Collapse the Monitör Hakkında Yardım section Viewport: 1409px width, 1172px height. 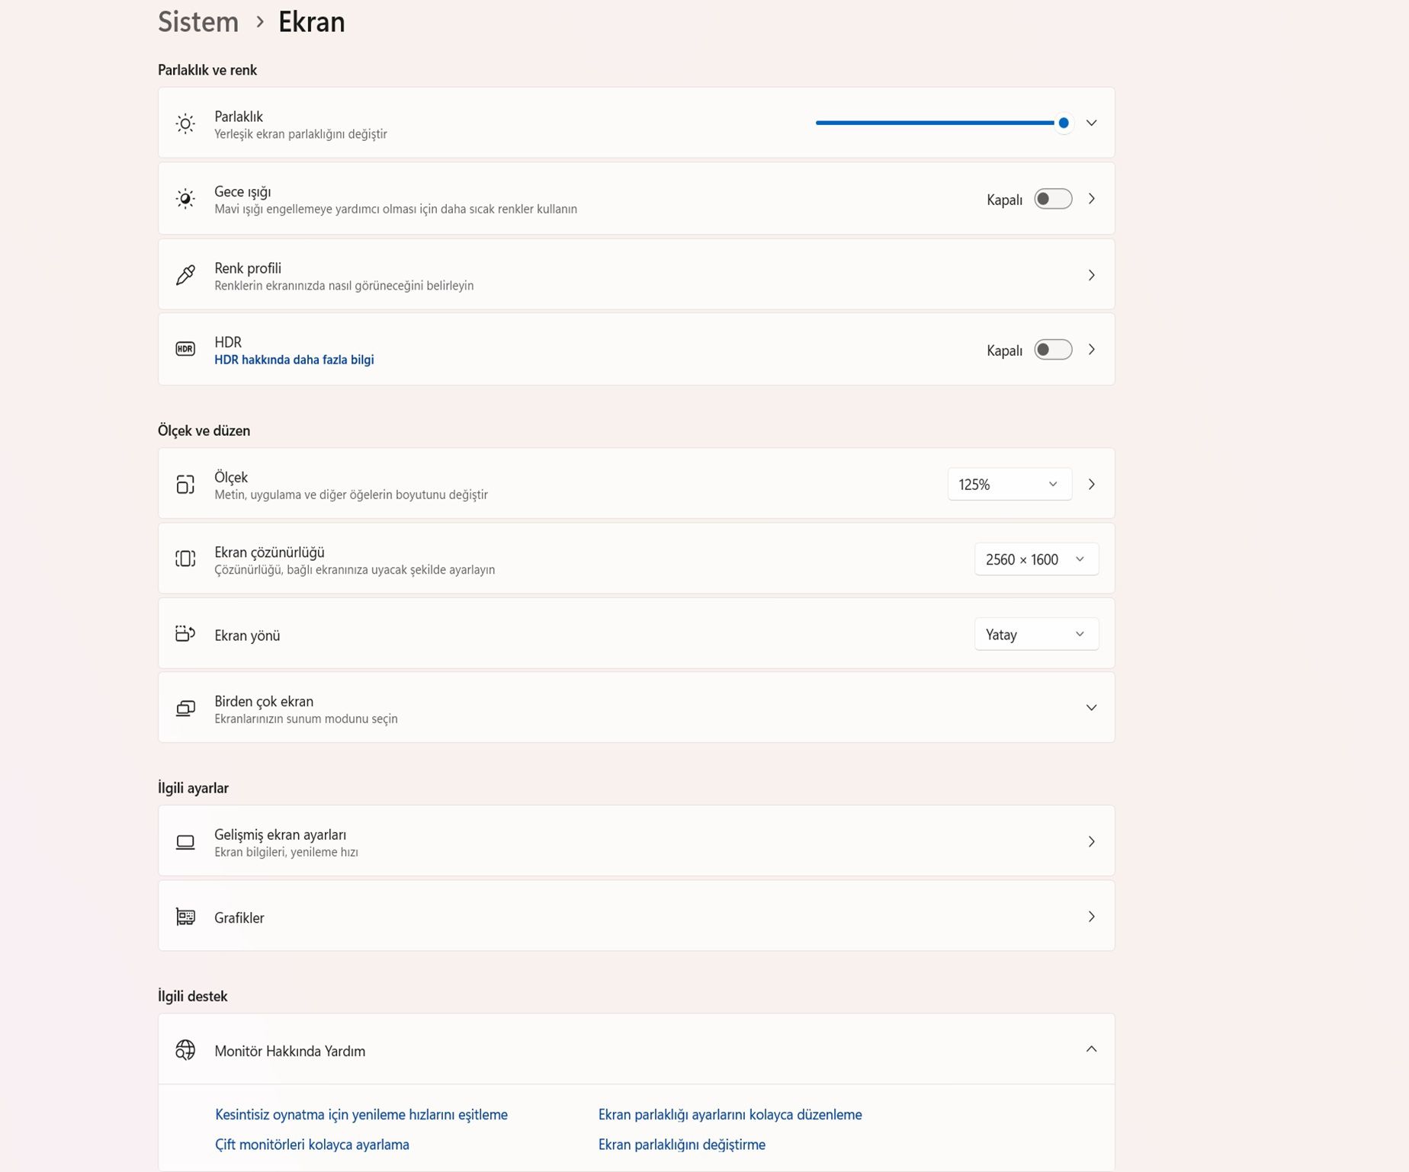tap(1091, 1049)
